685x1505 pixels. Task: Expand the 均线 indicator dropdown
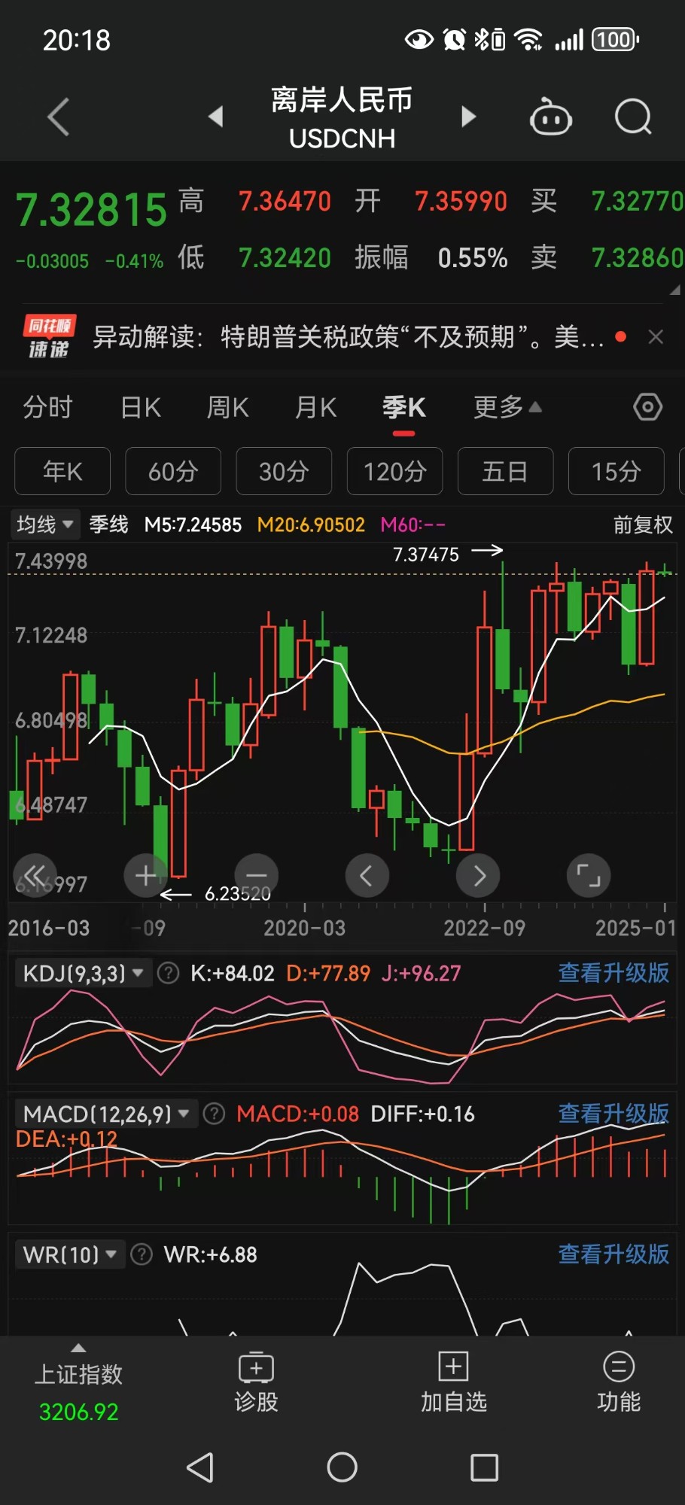pos(45,524)
